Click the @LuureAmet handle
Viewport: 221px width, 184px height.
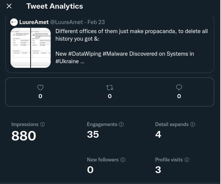point(66,22)
